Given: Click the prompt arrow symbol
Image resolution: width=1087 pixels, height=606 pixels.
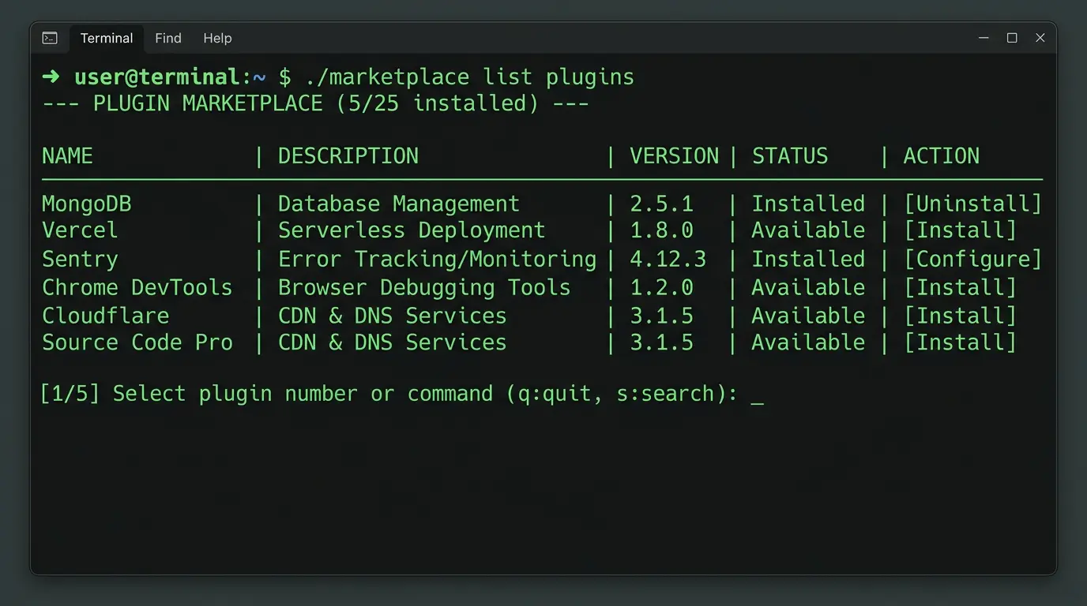Looking at the screenshot, I should click(x=51, y=77).
